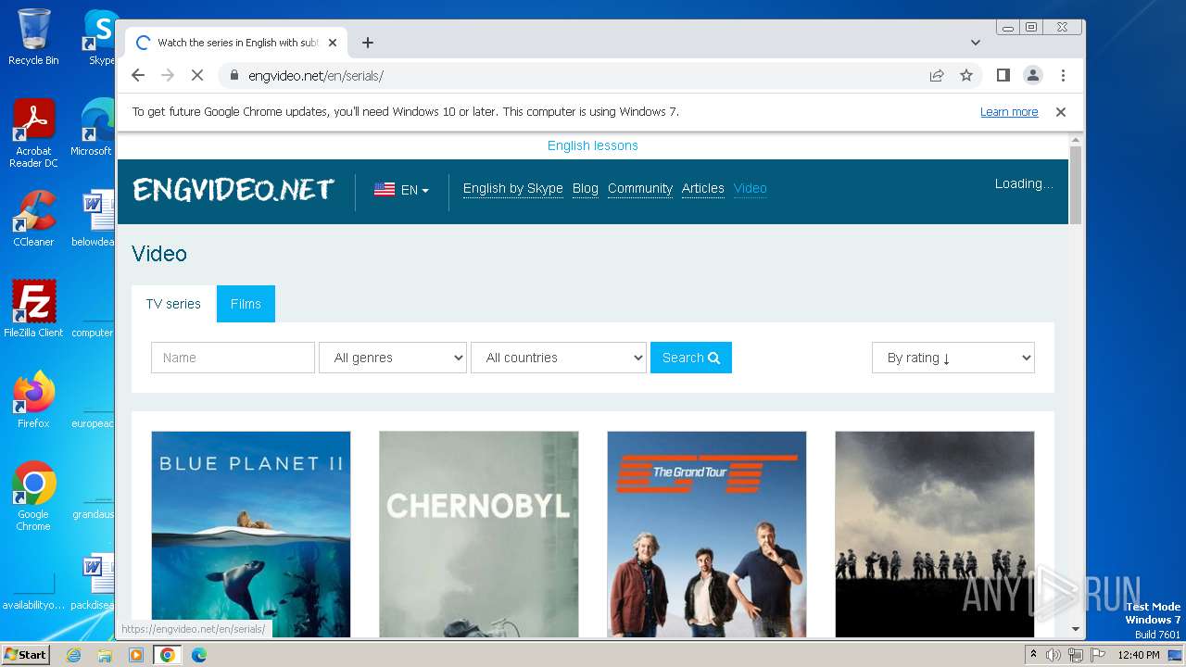
Task: Open the English lessons link
Action: click(x=593, y=145)
